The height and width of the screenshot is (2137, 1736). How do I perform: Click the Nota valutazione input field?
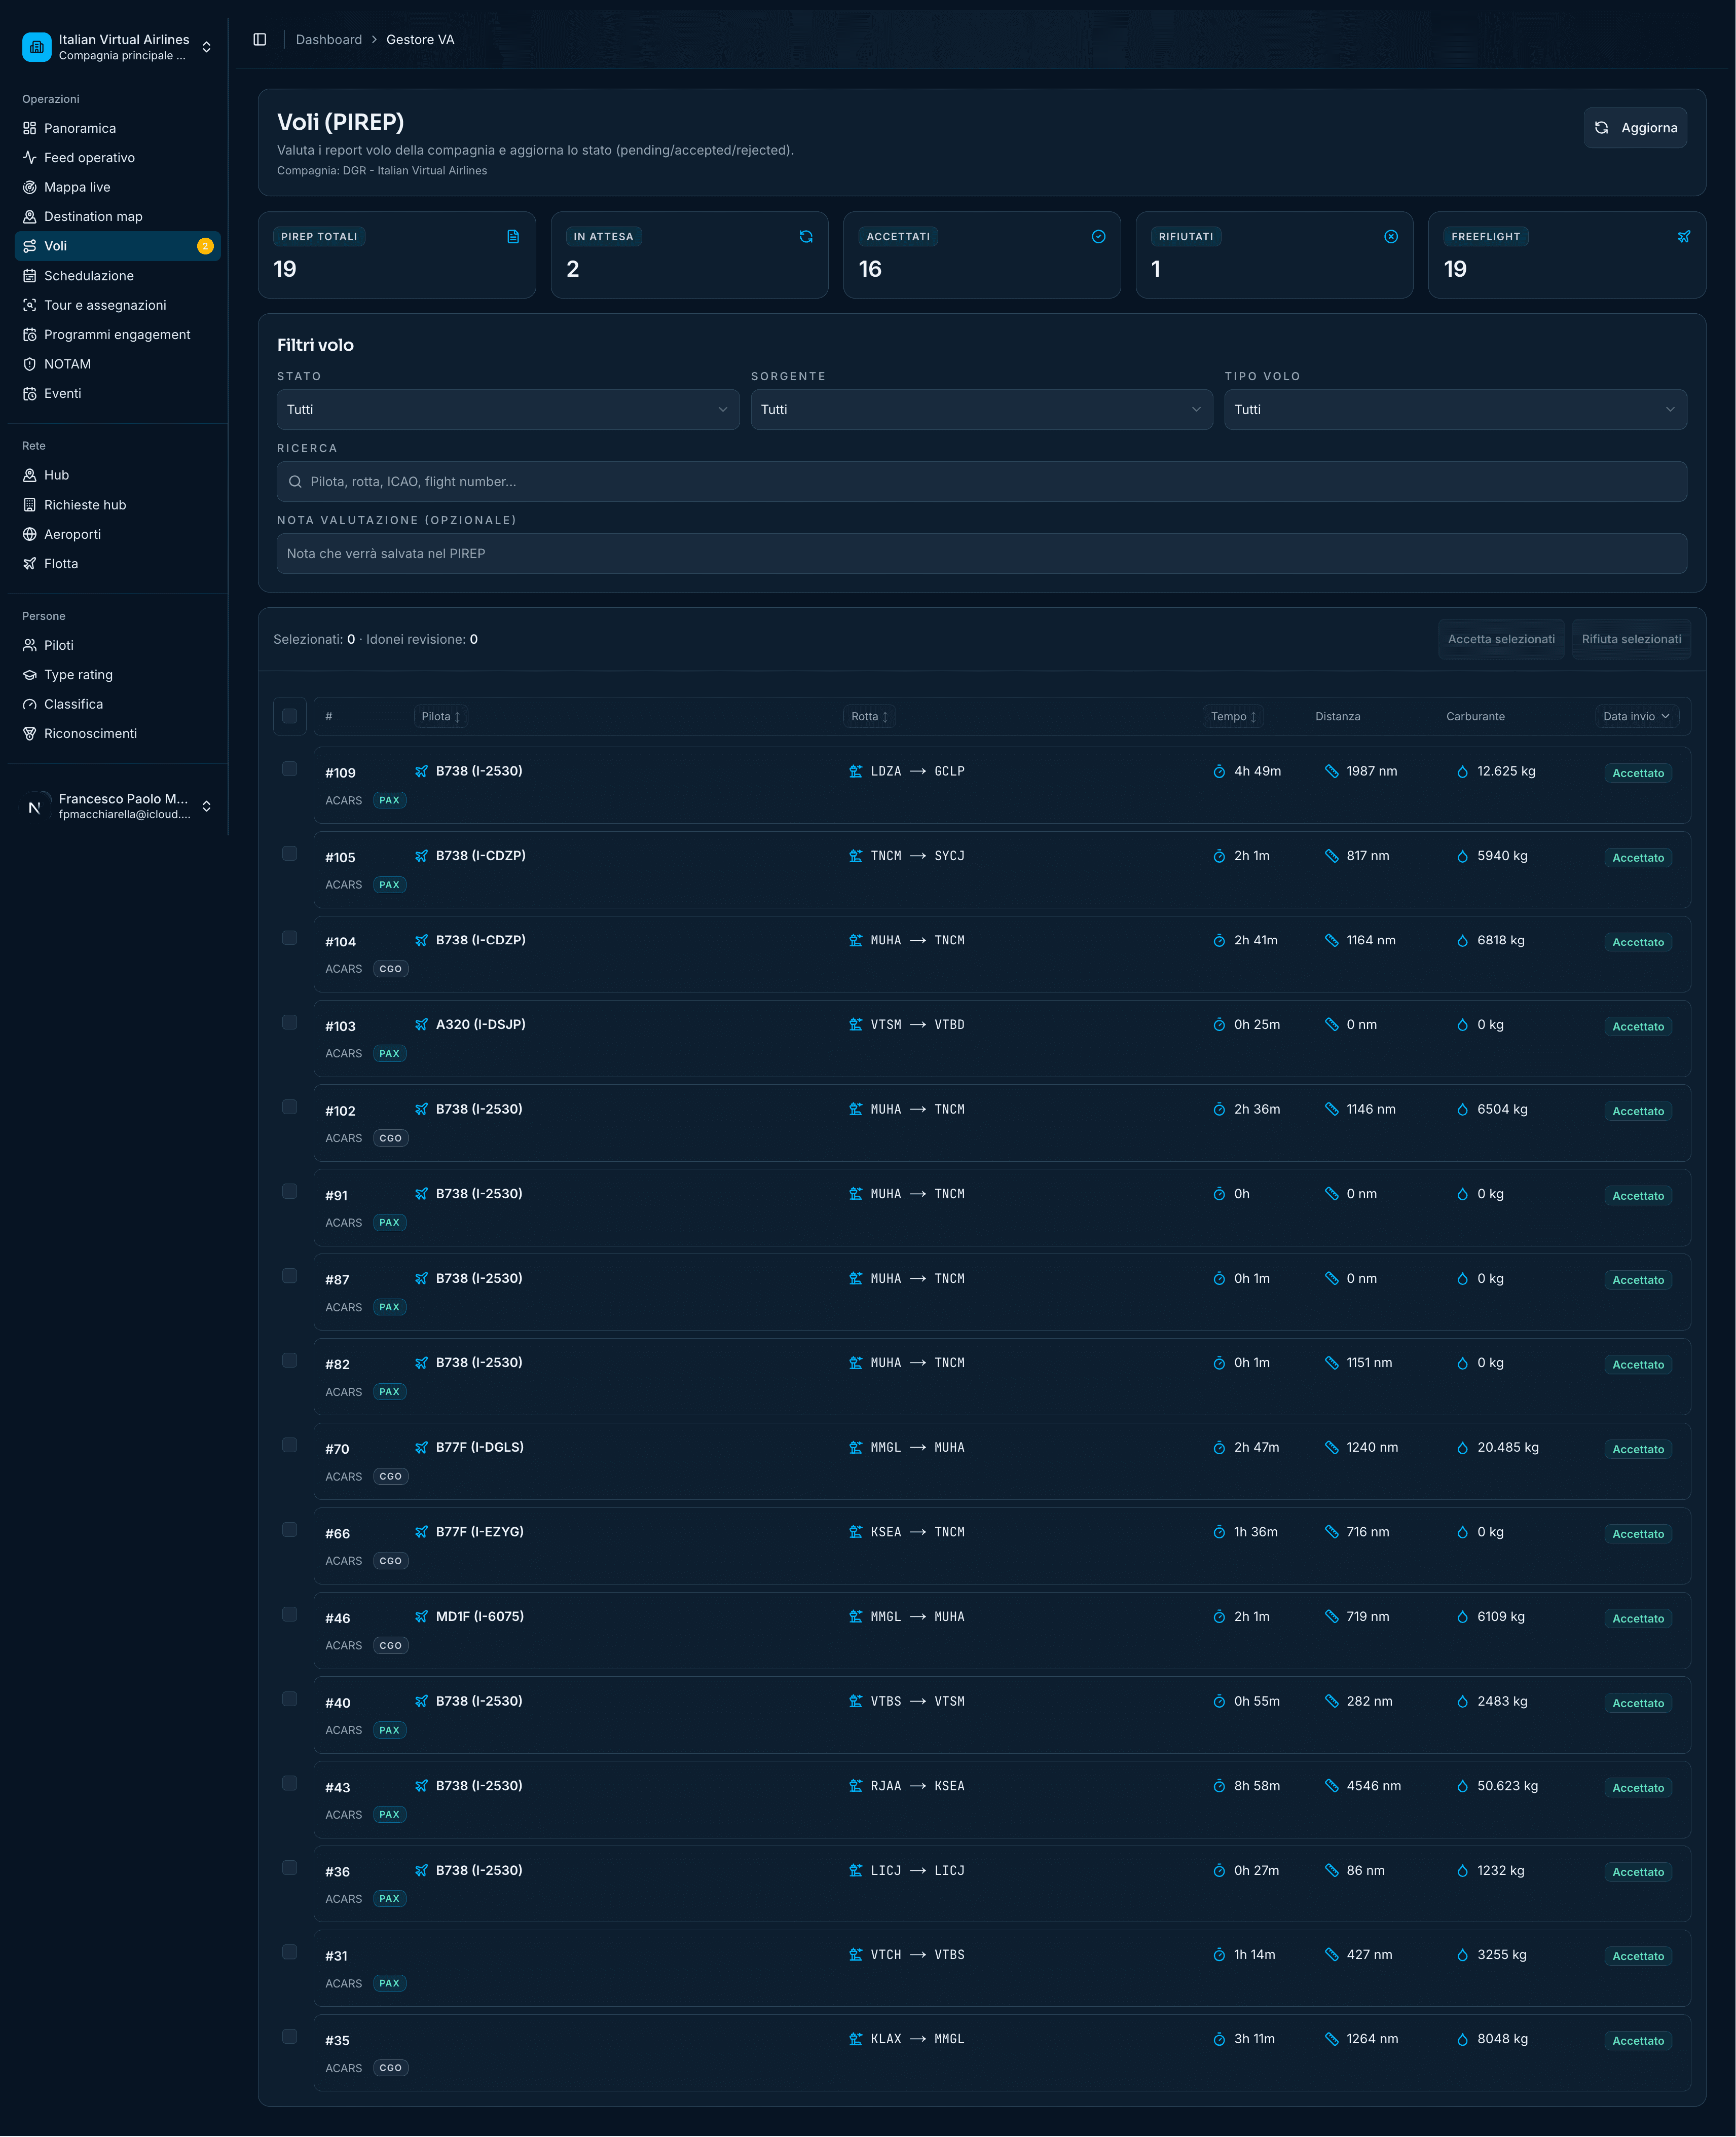(x=981, y=554)
